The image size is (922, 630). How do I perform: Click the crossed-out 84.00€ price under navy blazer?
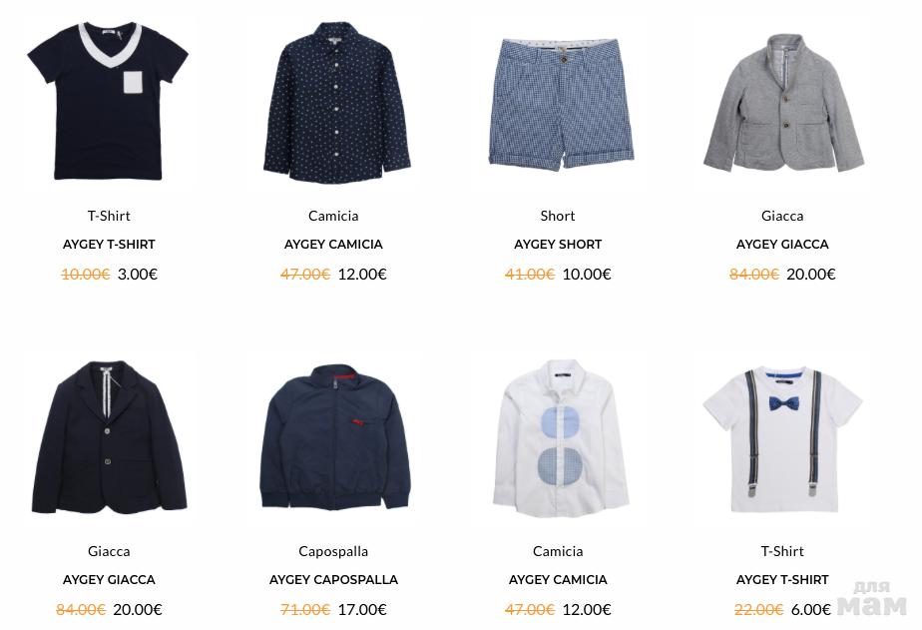pyautogui.click(x=81, y=609)
